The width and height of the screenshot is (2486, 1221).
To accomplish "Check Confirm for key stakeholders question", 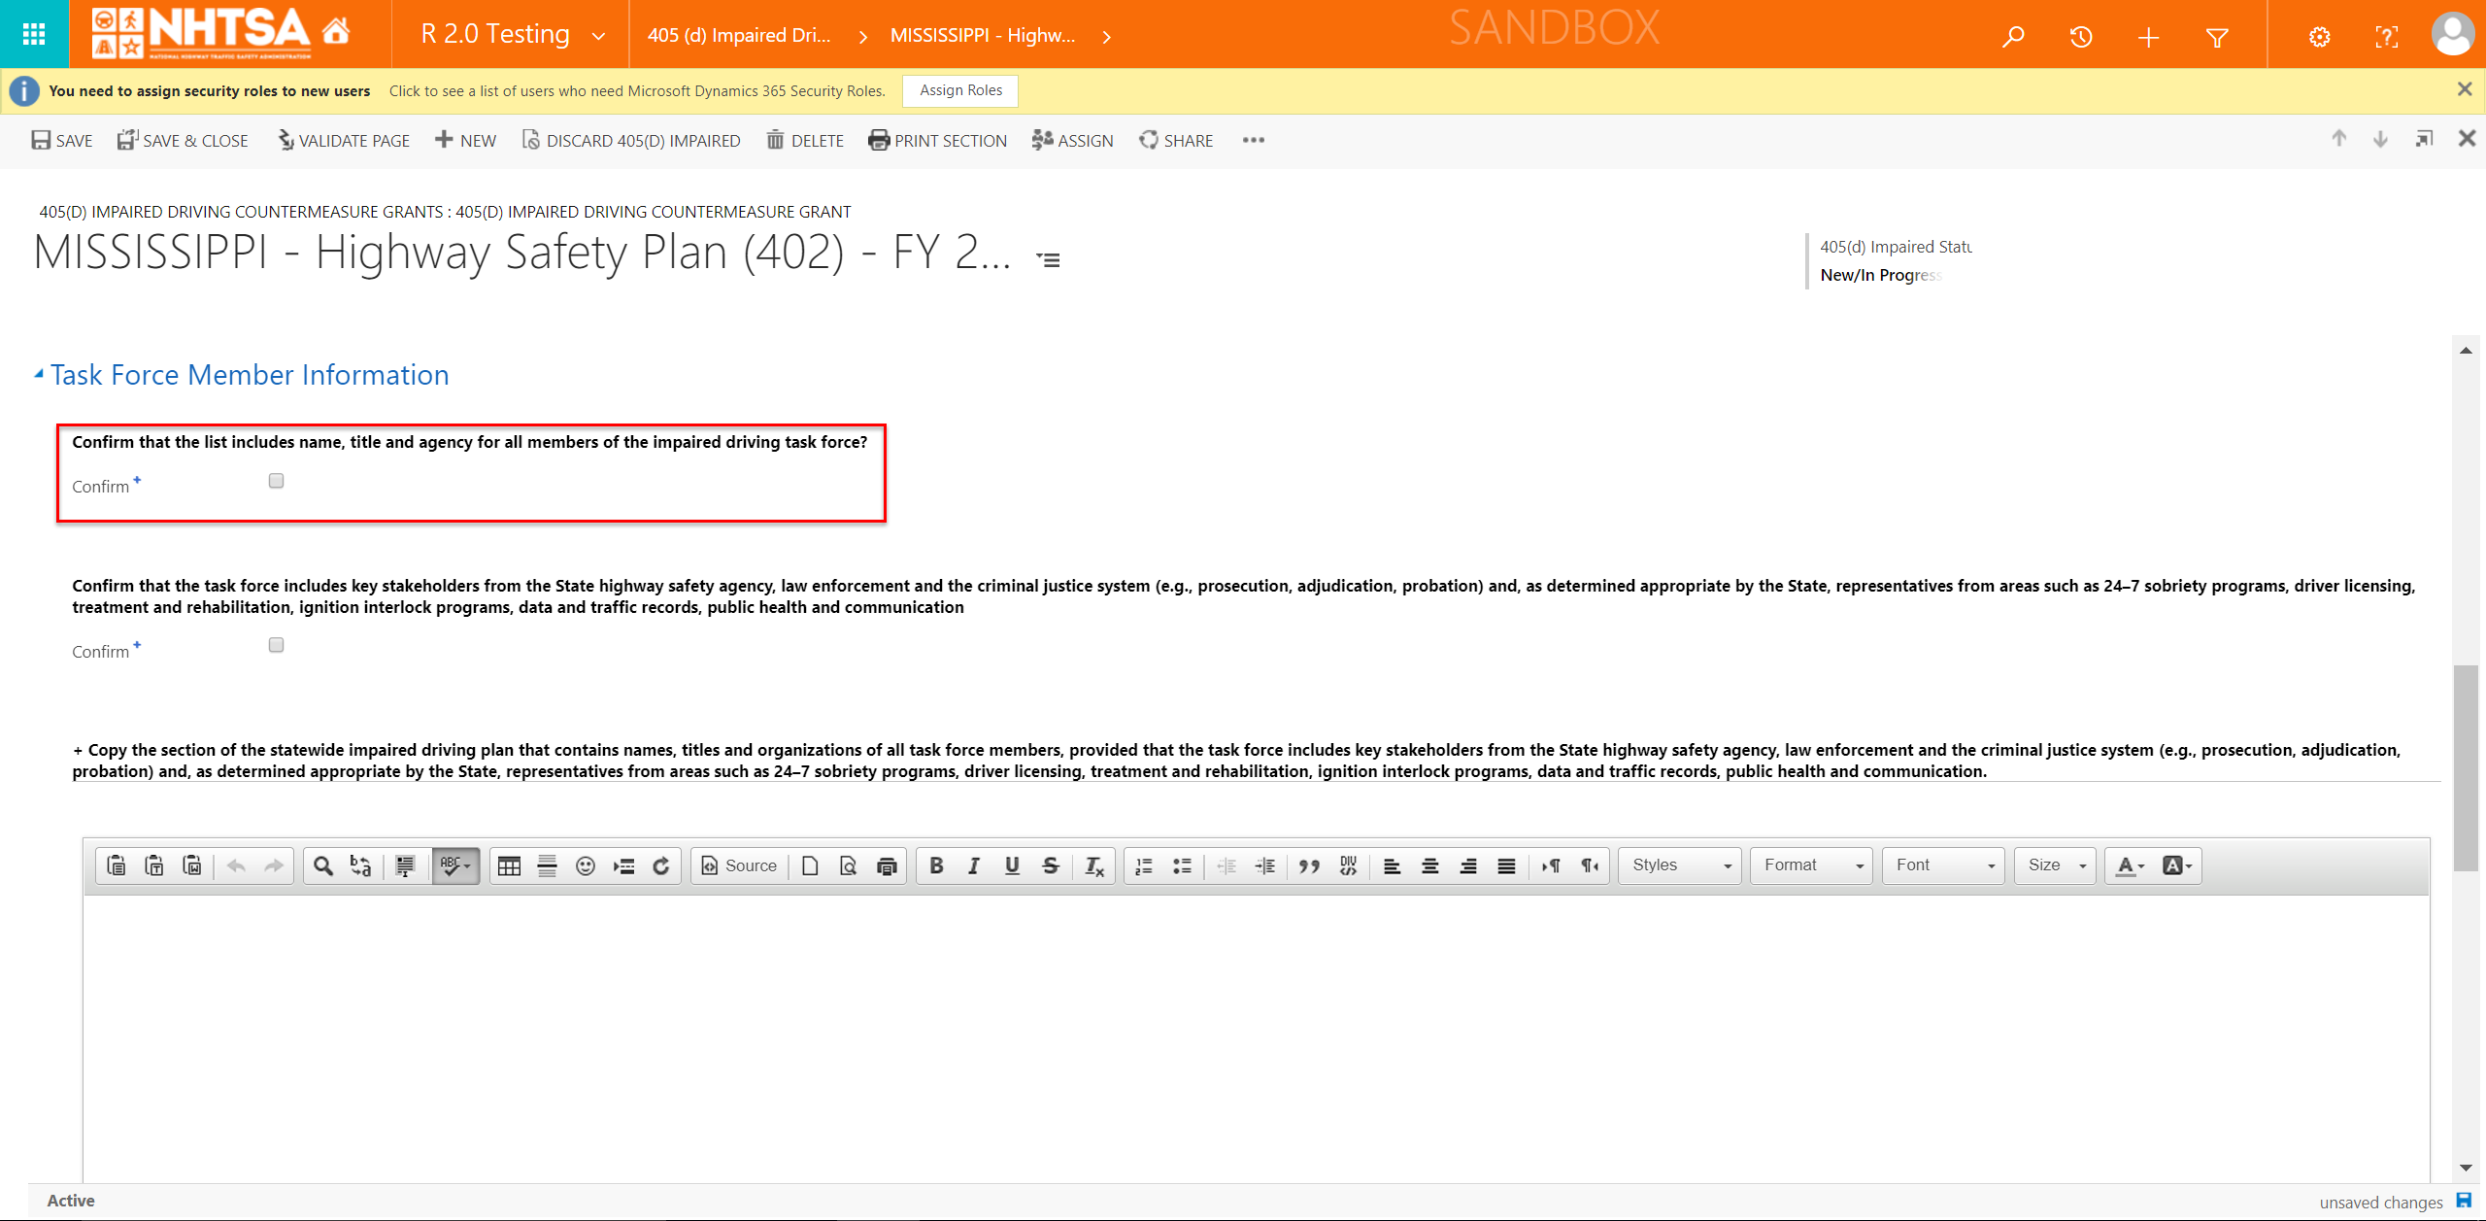I will (x=277, y=645).
